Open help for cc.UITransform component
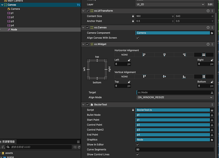Image resolution: width=219 pixels, height=158 pixels. [208, 11]
